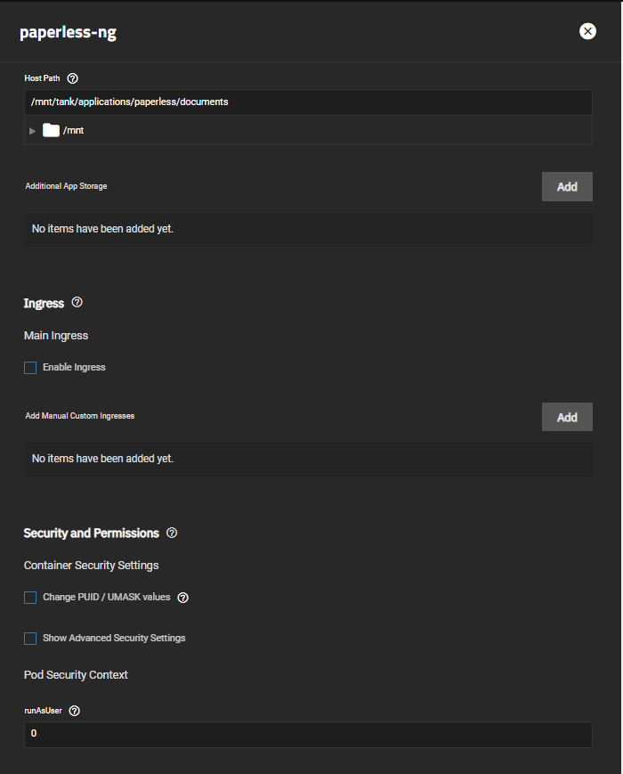Close the paperless-ng dialog

[587, 31]
